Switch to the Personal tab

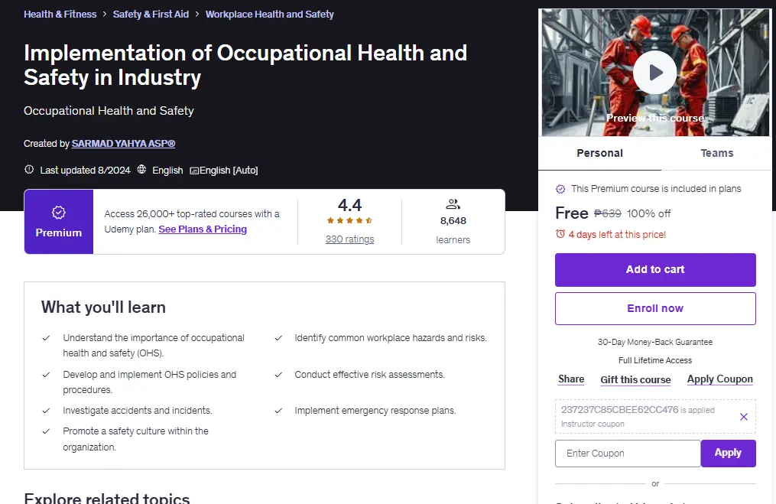(600, 153)
